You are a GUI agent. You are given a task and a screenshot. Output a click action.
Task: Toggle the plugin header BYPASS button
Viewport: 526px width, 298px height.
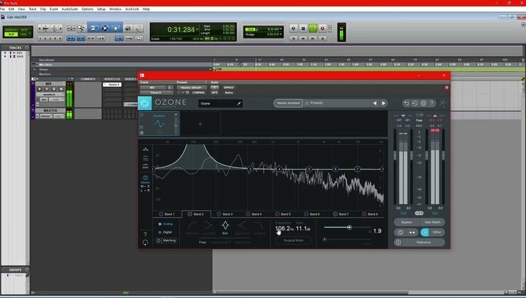(229, 88)
